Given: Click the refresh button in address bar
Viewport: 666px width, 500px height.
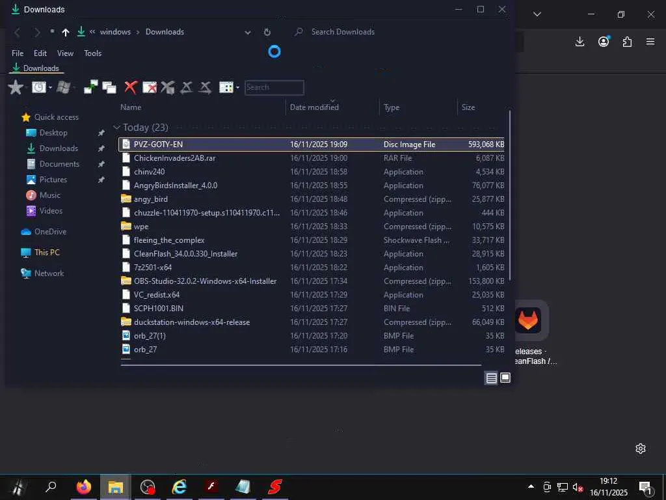Looking at the screenshot, I should (267, 32).
